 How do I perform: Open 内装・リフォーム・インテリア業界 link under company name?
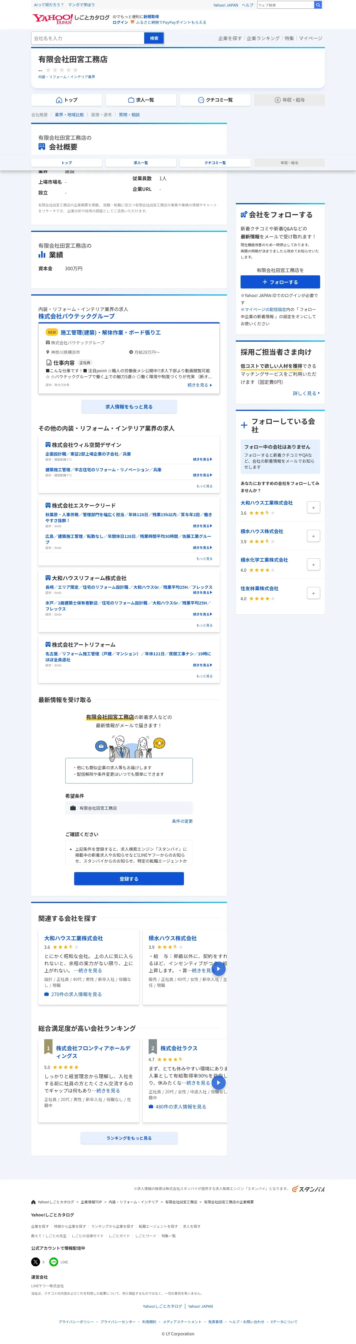(x=67, y=77)
